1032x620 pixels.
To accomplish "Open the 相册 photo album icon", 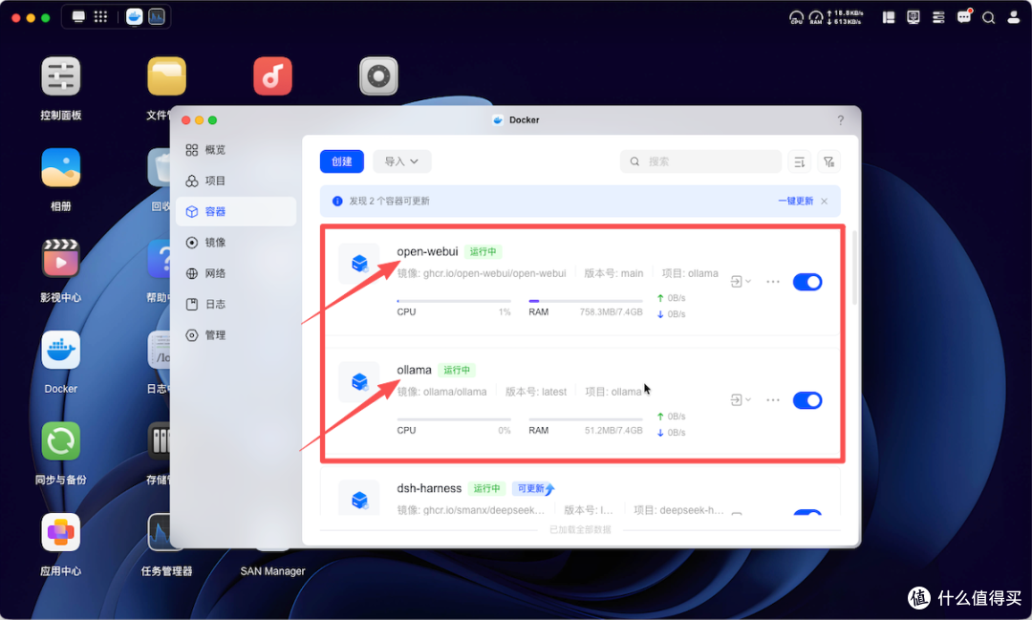I will point(60,168).
